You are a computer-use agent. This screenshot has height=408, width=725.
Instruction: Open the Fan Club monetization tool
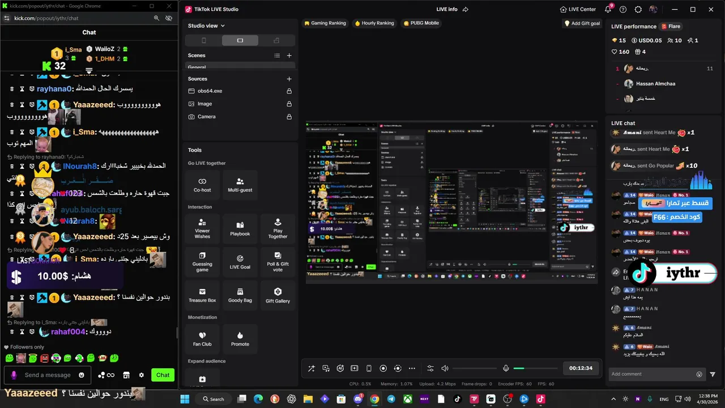click(x=202, y=339)
